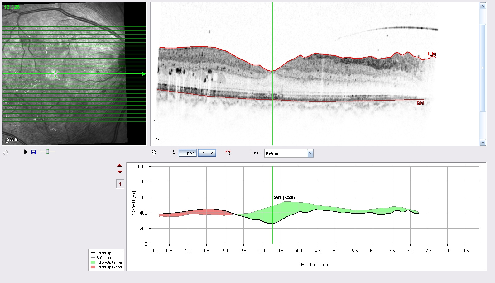The width and height of the screenshot is (495, 283).
Task: Select the hand pan tool for OCT scan
Action: point(154,153)
